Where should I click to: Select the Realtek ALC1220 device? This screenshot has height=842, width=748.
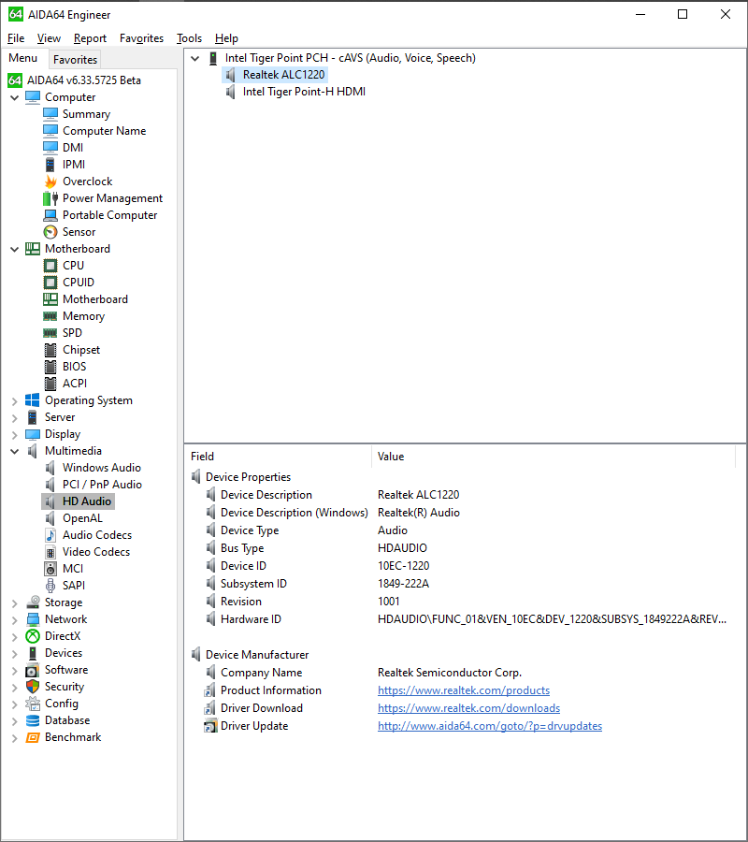(x=283, y=75)
